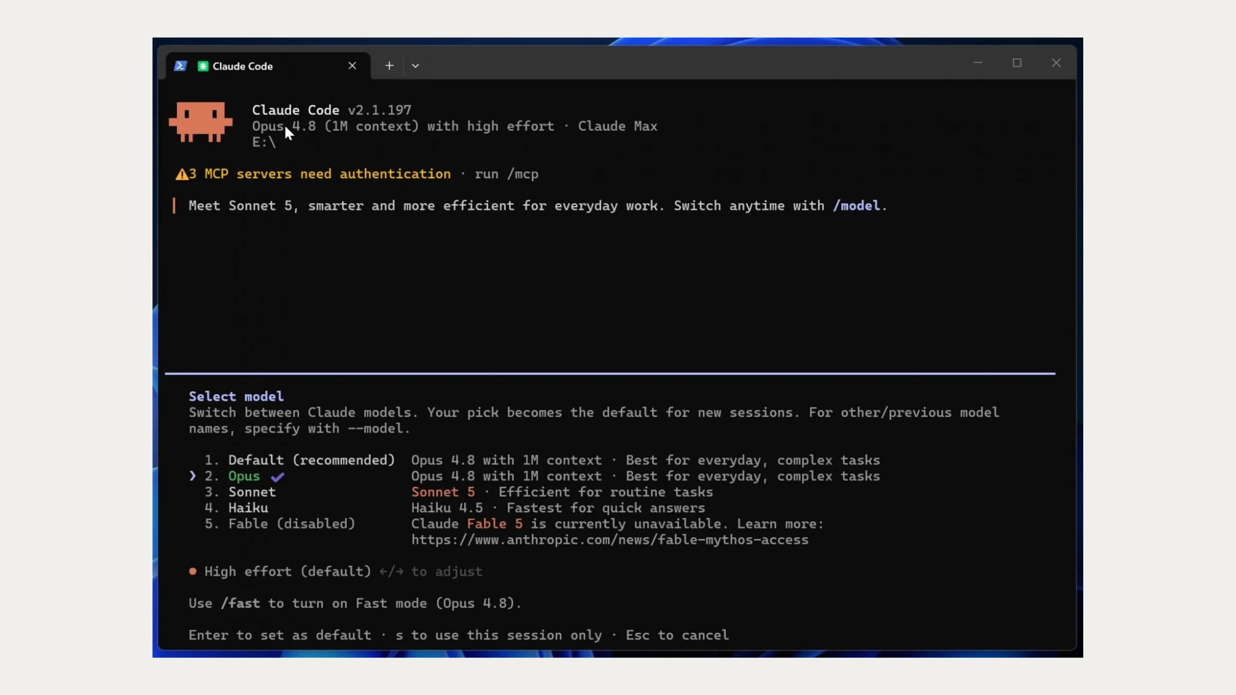Image resolution: width=1236 pixels, height=695 pixels.
Task: Close the Claude Code tab
Action: (x=352, y=66)
